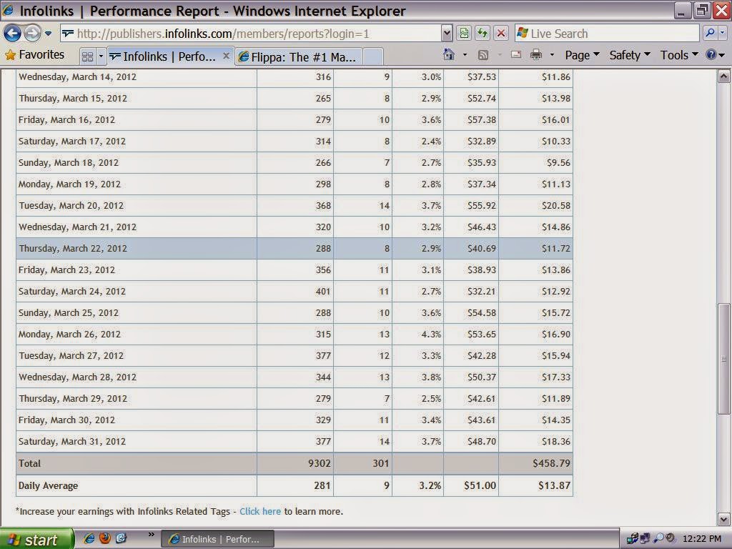The width and height of the screenshot is (732, 549).
Task: Click the vertical scrollbar down arrow
Action: coord(723,519)
